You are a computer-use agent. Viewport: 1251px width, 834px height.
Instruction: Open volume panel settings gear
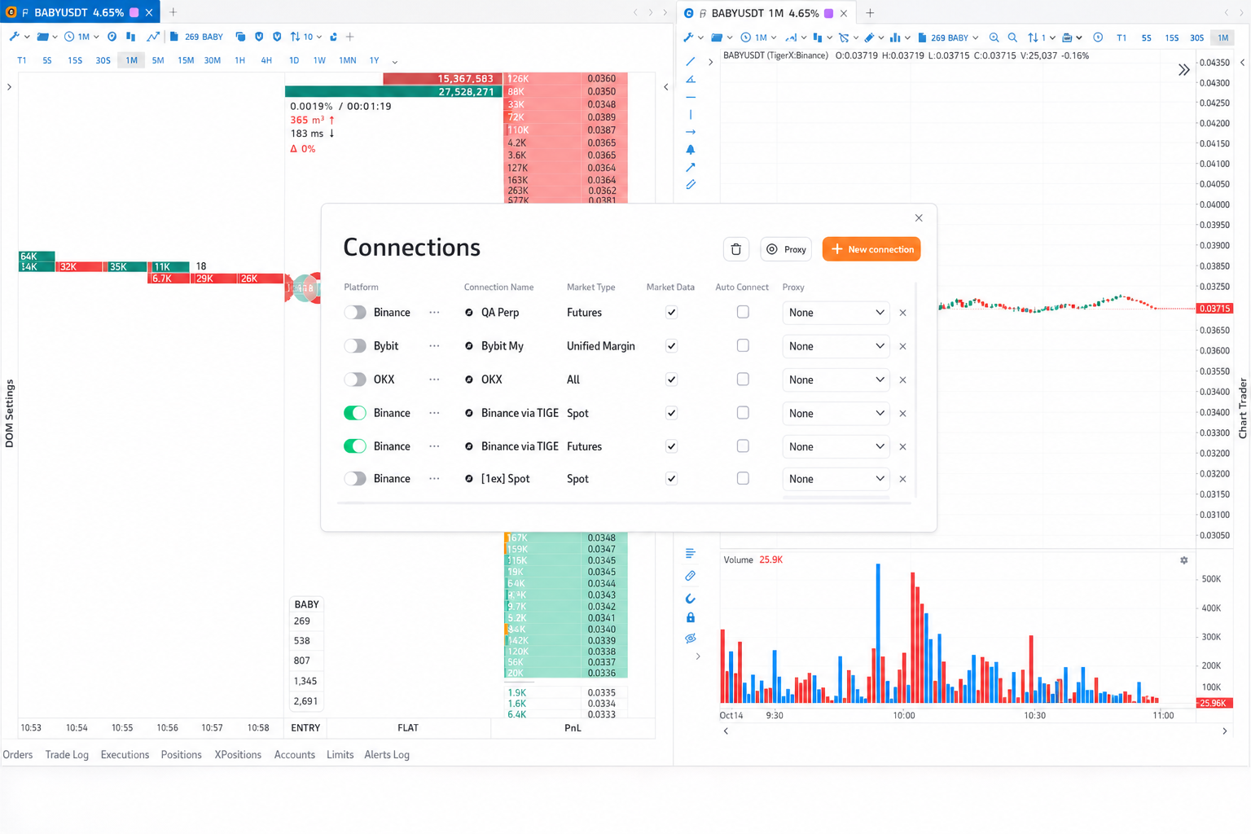coord(1184,560)
